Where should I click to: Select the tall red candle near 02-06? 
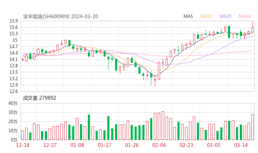point(159,71)
